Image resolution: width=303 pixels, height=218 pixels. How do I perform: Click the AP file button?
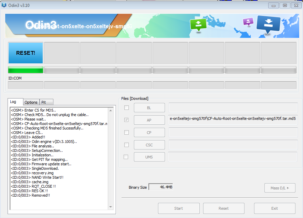(149, 120)
